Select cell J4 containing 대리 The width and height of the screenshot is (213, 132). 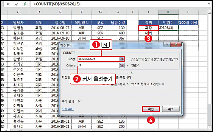click(x=148, y=33)
